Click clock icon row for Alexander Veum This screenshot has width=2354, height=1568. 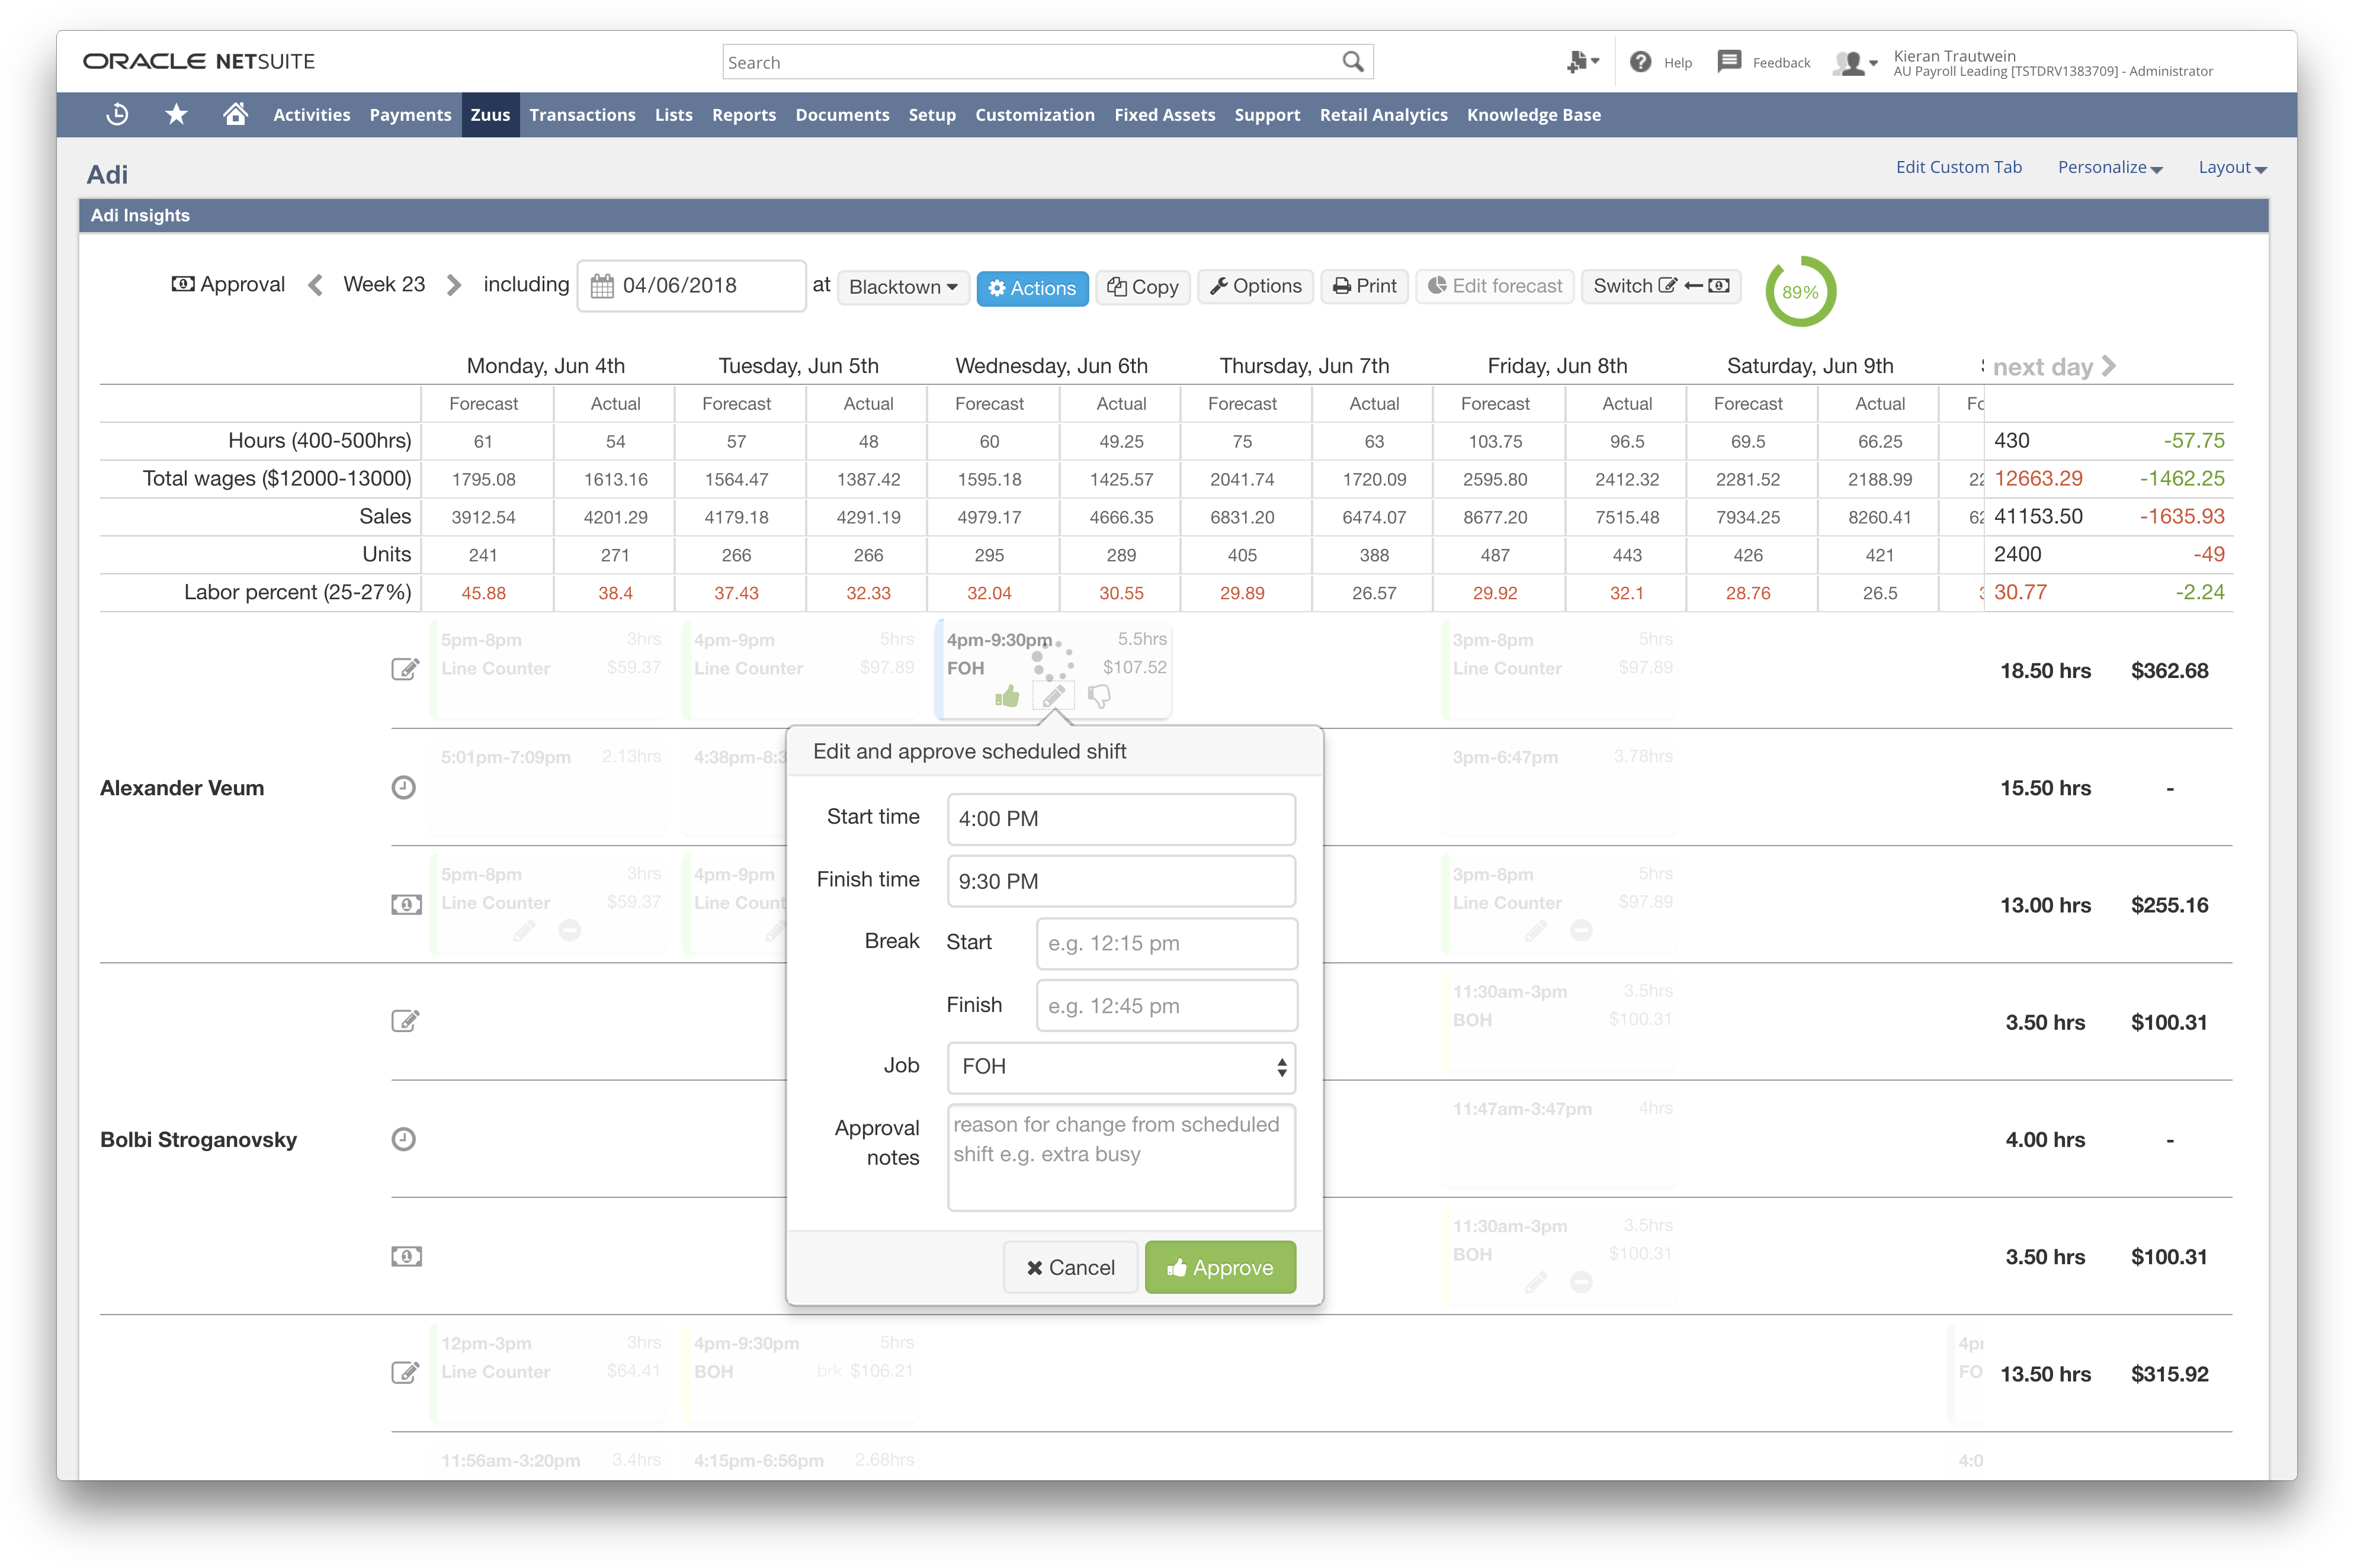[403, 788]
